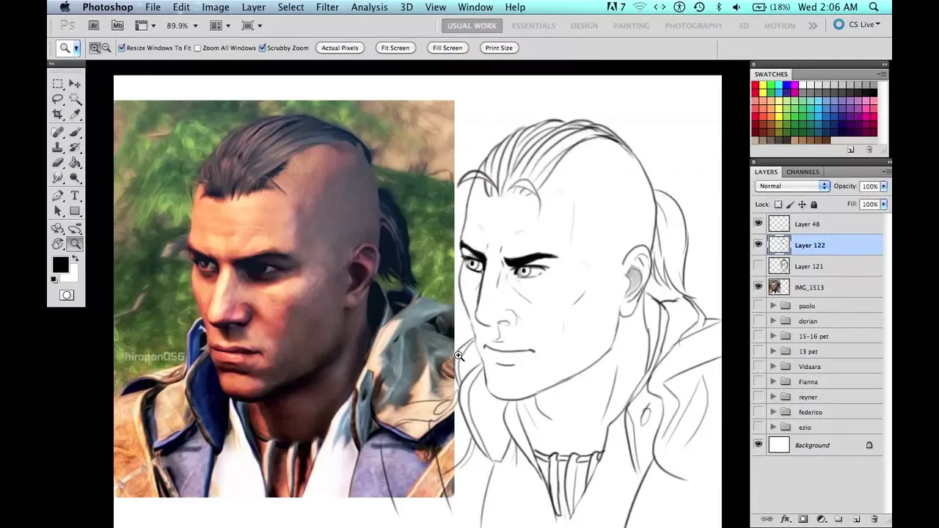Image resolution: width=939 pixels, height=528 pixels.
Task: Select the 3D Rotate tool
Action: click(57, 229)
